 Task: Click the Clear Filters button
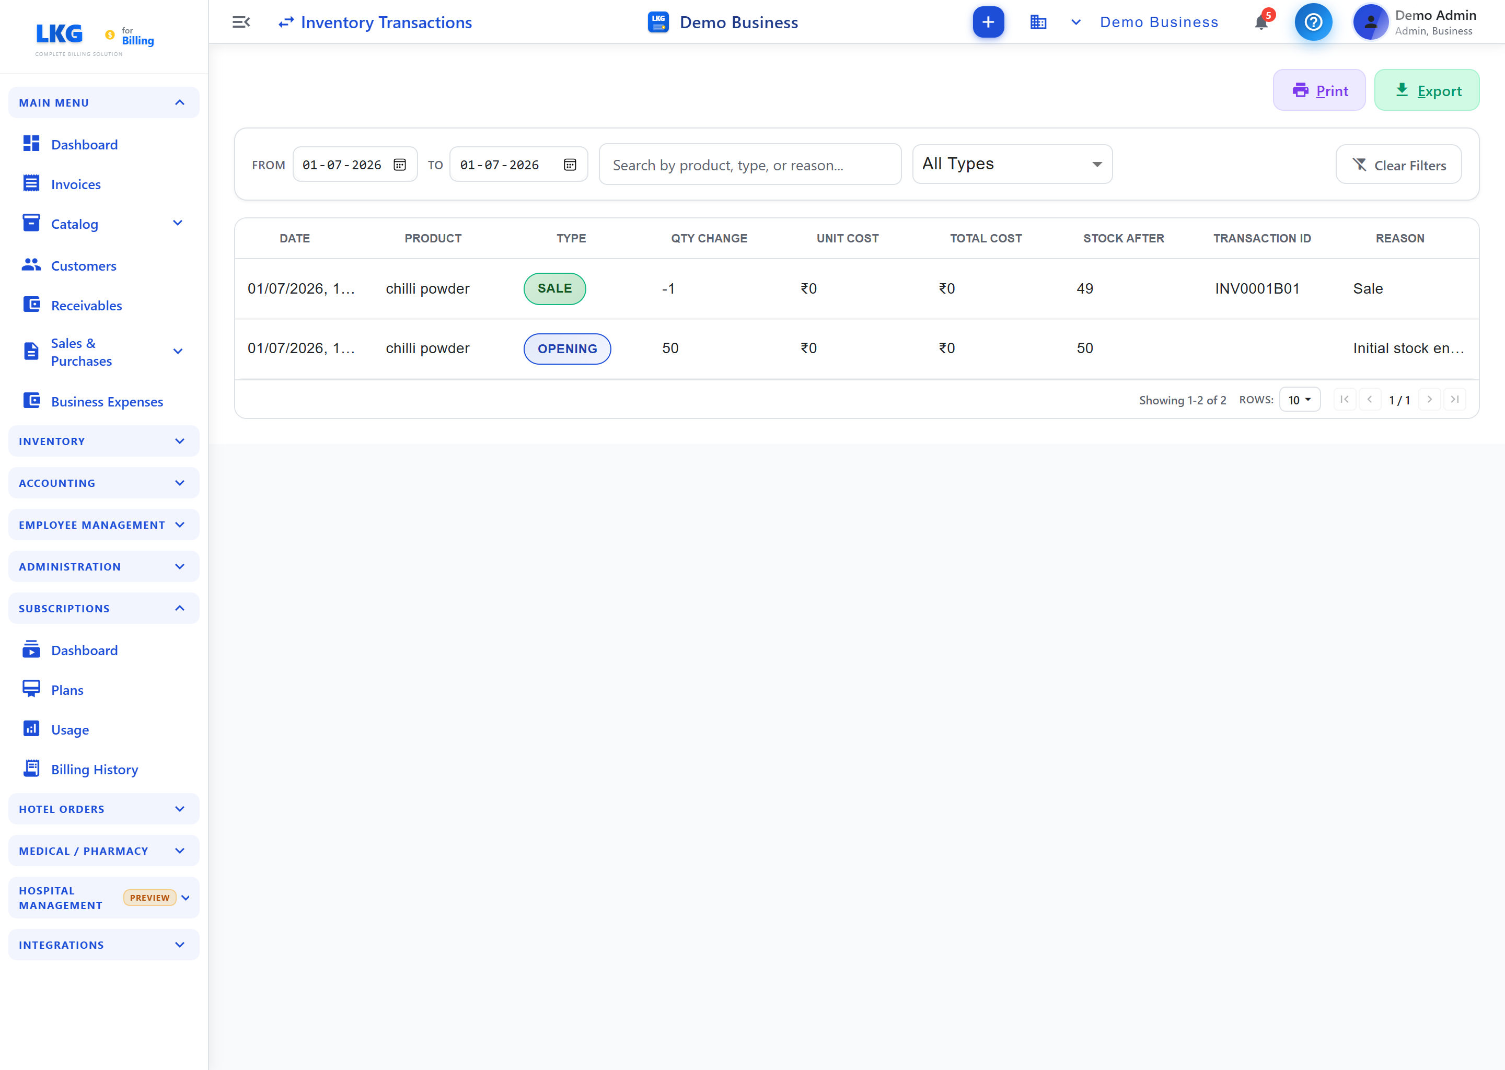[x=1398, y=165]
